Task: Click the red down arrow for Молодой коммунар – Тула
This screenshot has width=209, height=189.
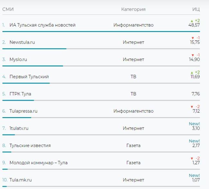Action: 192,159
